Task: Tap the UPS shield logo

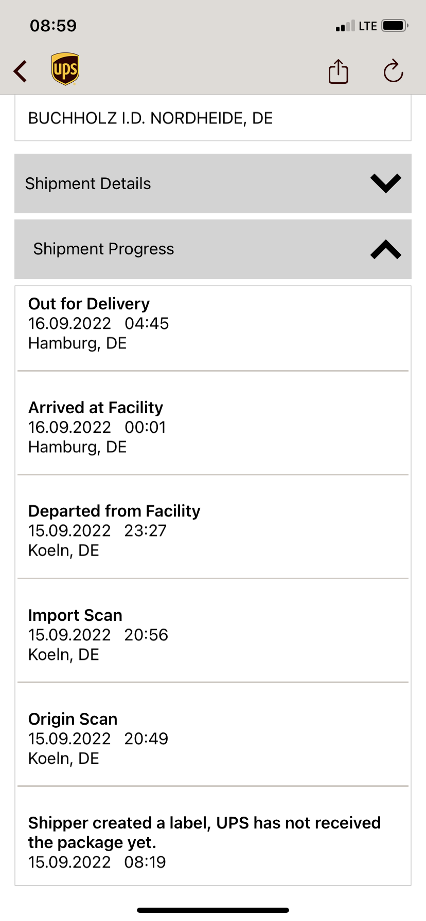Action: (65, 69)
